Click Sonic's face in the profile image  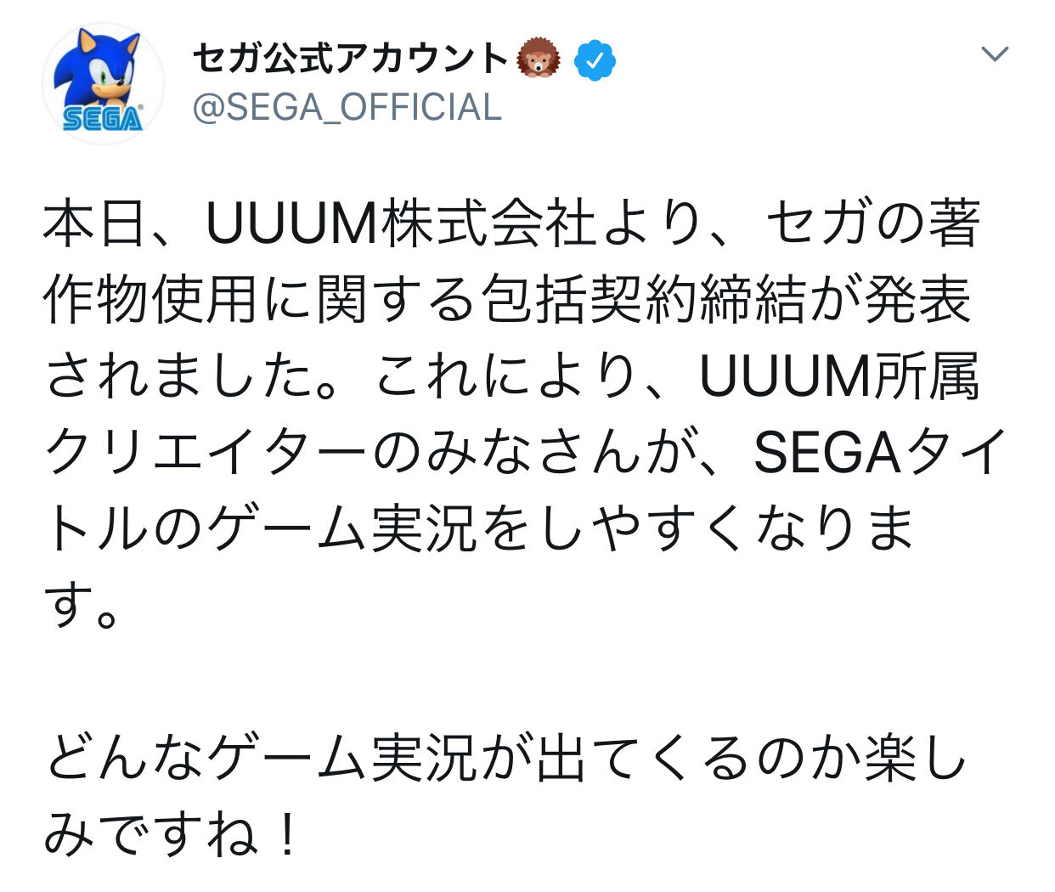point(104,73)
